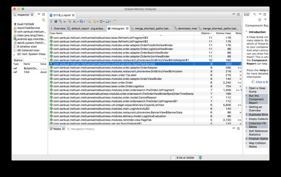The height and width of the screenshot is (177, 281).
Task: Sort by the Objects column header
Action: coord(206,33)
